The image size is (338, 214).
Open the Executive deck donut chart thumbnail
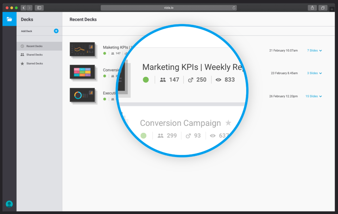pos(82,95)
